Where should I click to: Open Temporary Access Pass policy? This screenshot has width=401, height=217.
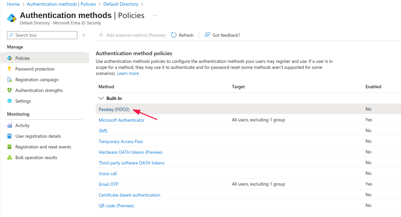click(x=121, y=141)
